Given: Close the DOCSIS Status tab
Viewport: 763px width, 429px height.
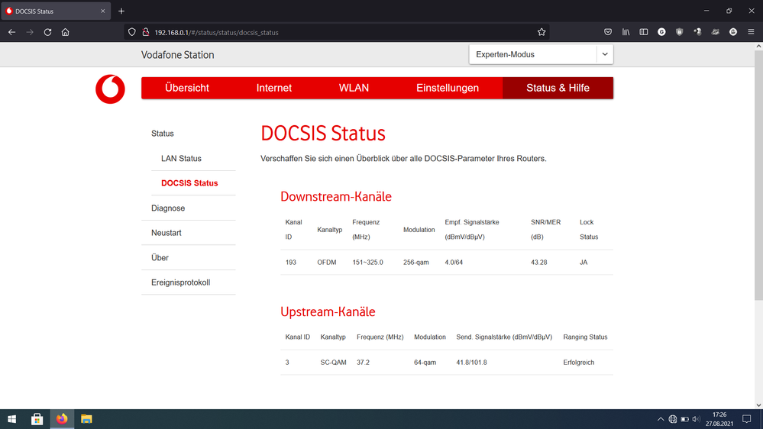Looking at the screenshot, I should coord(102,11).
